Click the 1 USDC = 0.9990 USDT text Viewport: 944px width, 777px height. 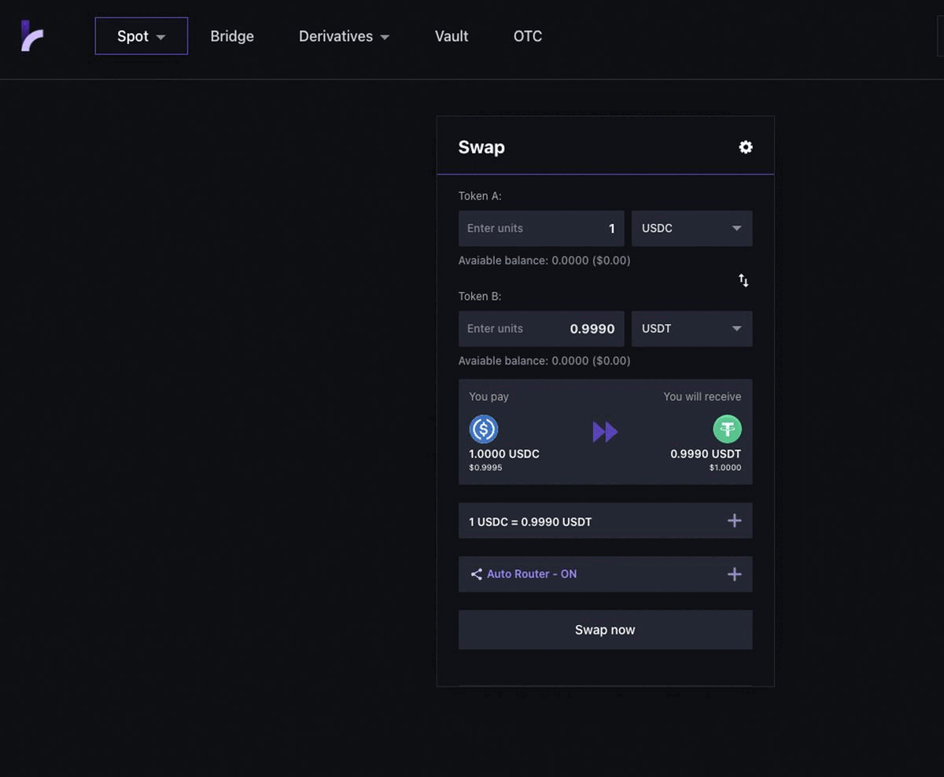point(530,521)
